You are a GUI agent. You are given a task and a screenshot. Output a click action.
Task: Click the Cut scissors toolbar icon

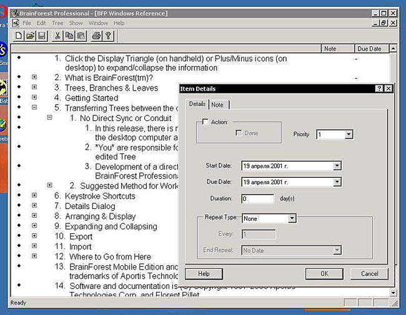point(57,36)
